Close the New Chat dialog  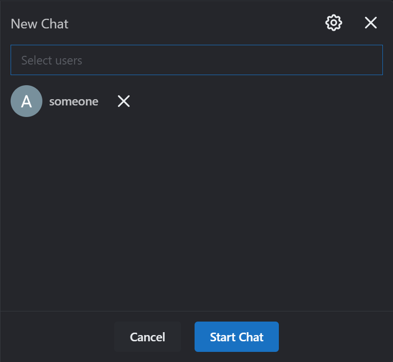click(370, 23)
